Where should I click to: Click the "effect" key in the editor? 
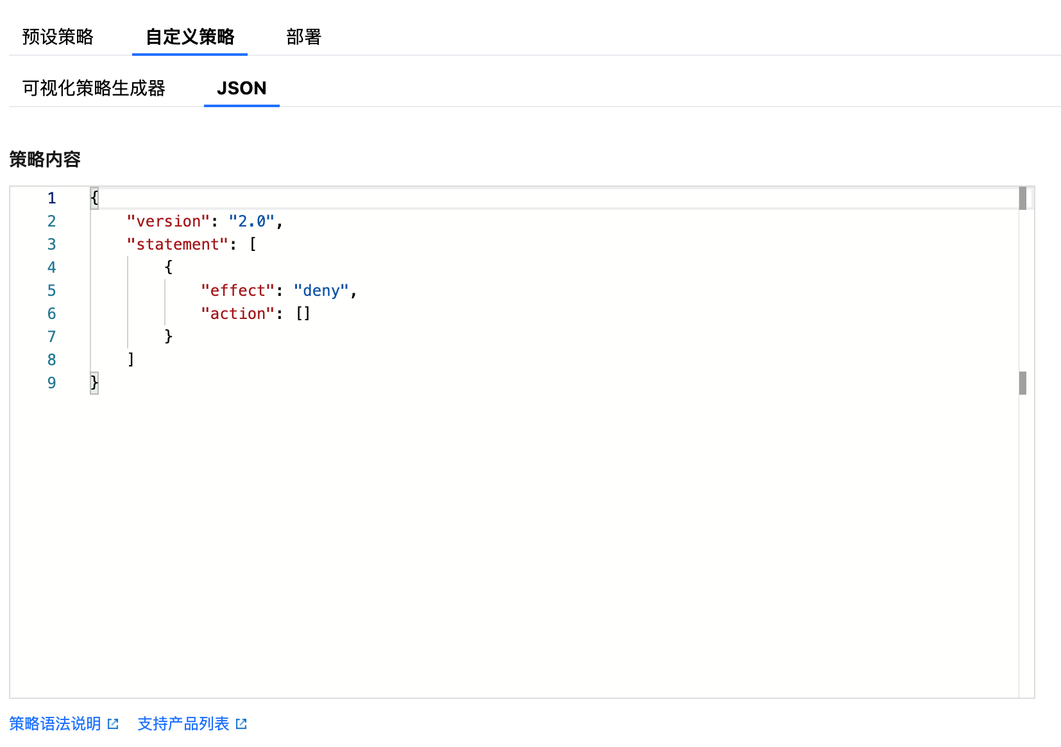tap(237, 291)
